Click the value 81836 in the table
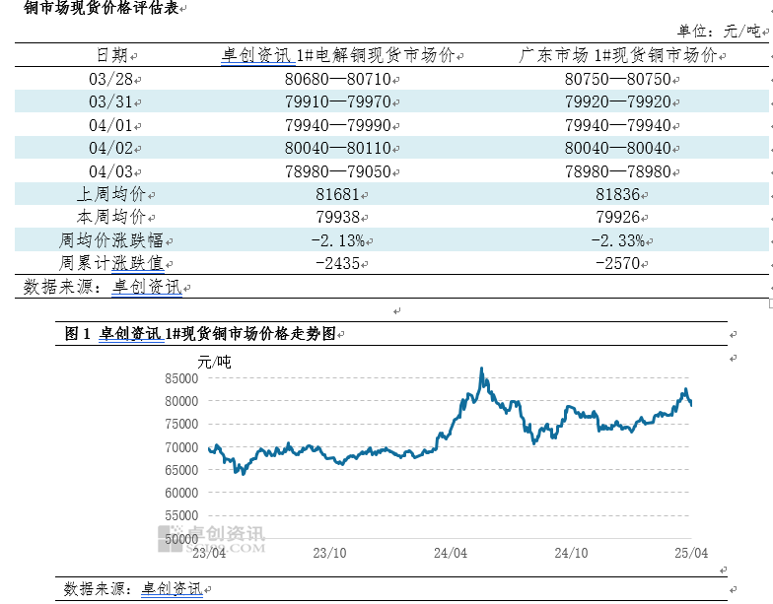 [x=617, y=195]
